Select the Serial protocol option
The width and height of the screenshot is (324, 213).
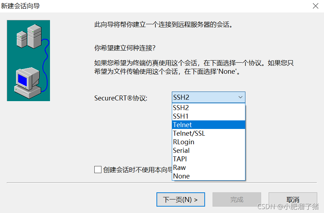(209, 150)
